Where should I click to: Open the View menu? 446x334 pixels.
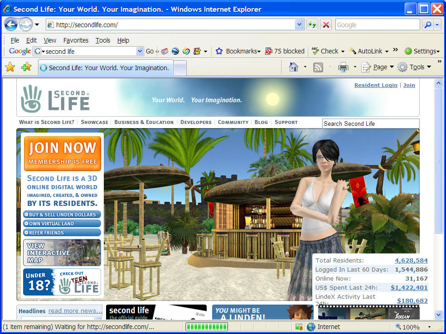coord(50,40)
